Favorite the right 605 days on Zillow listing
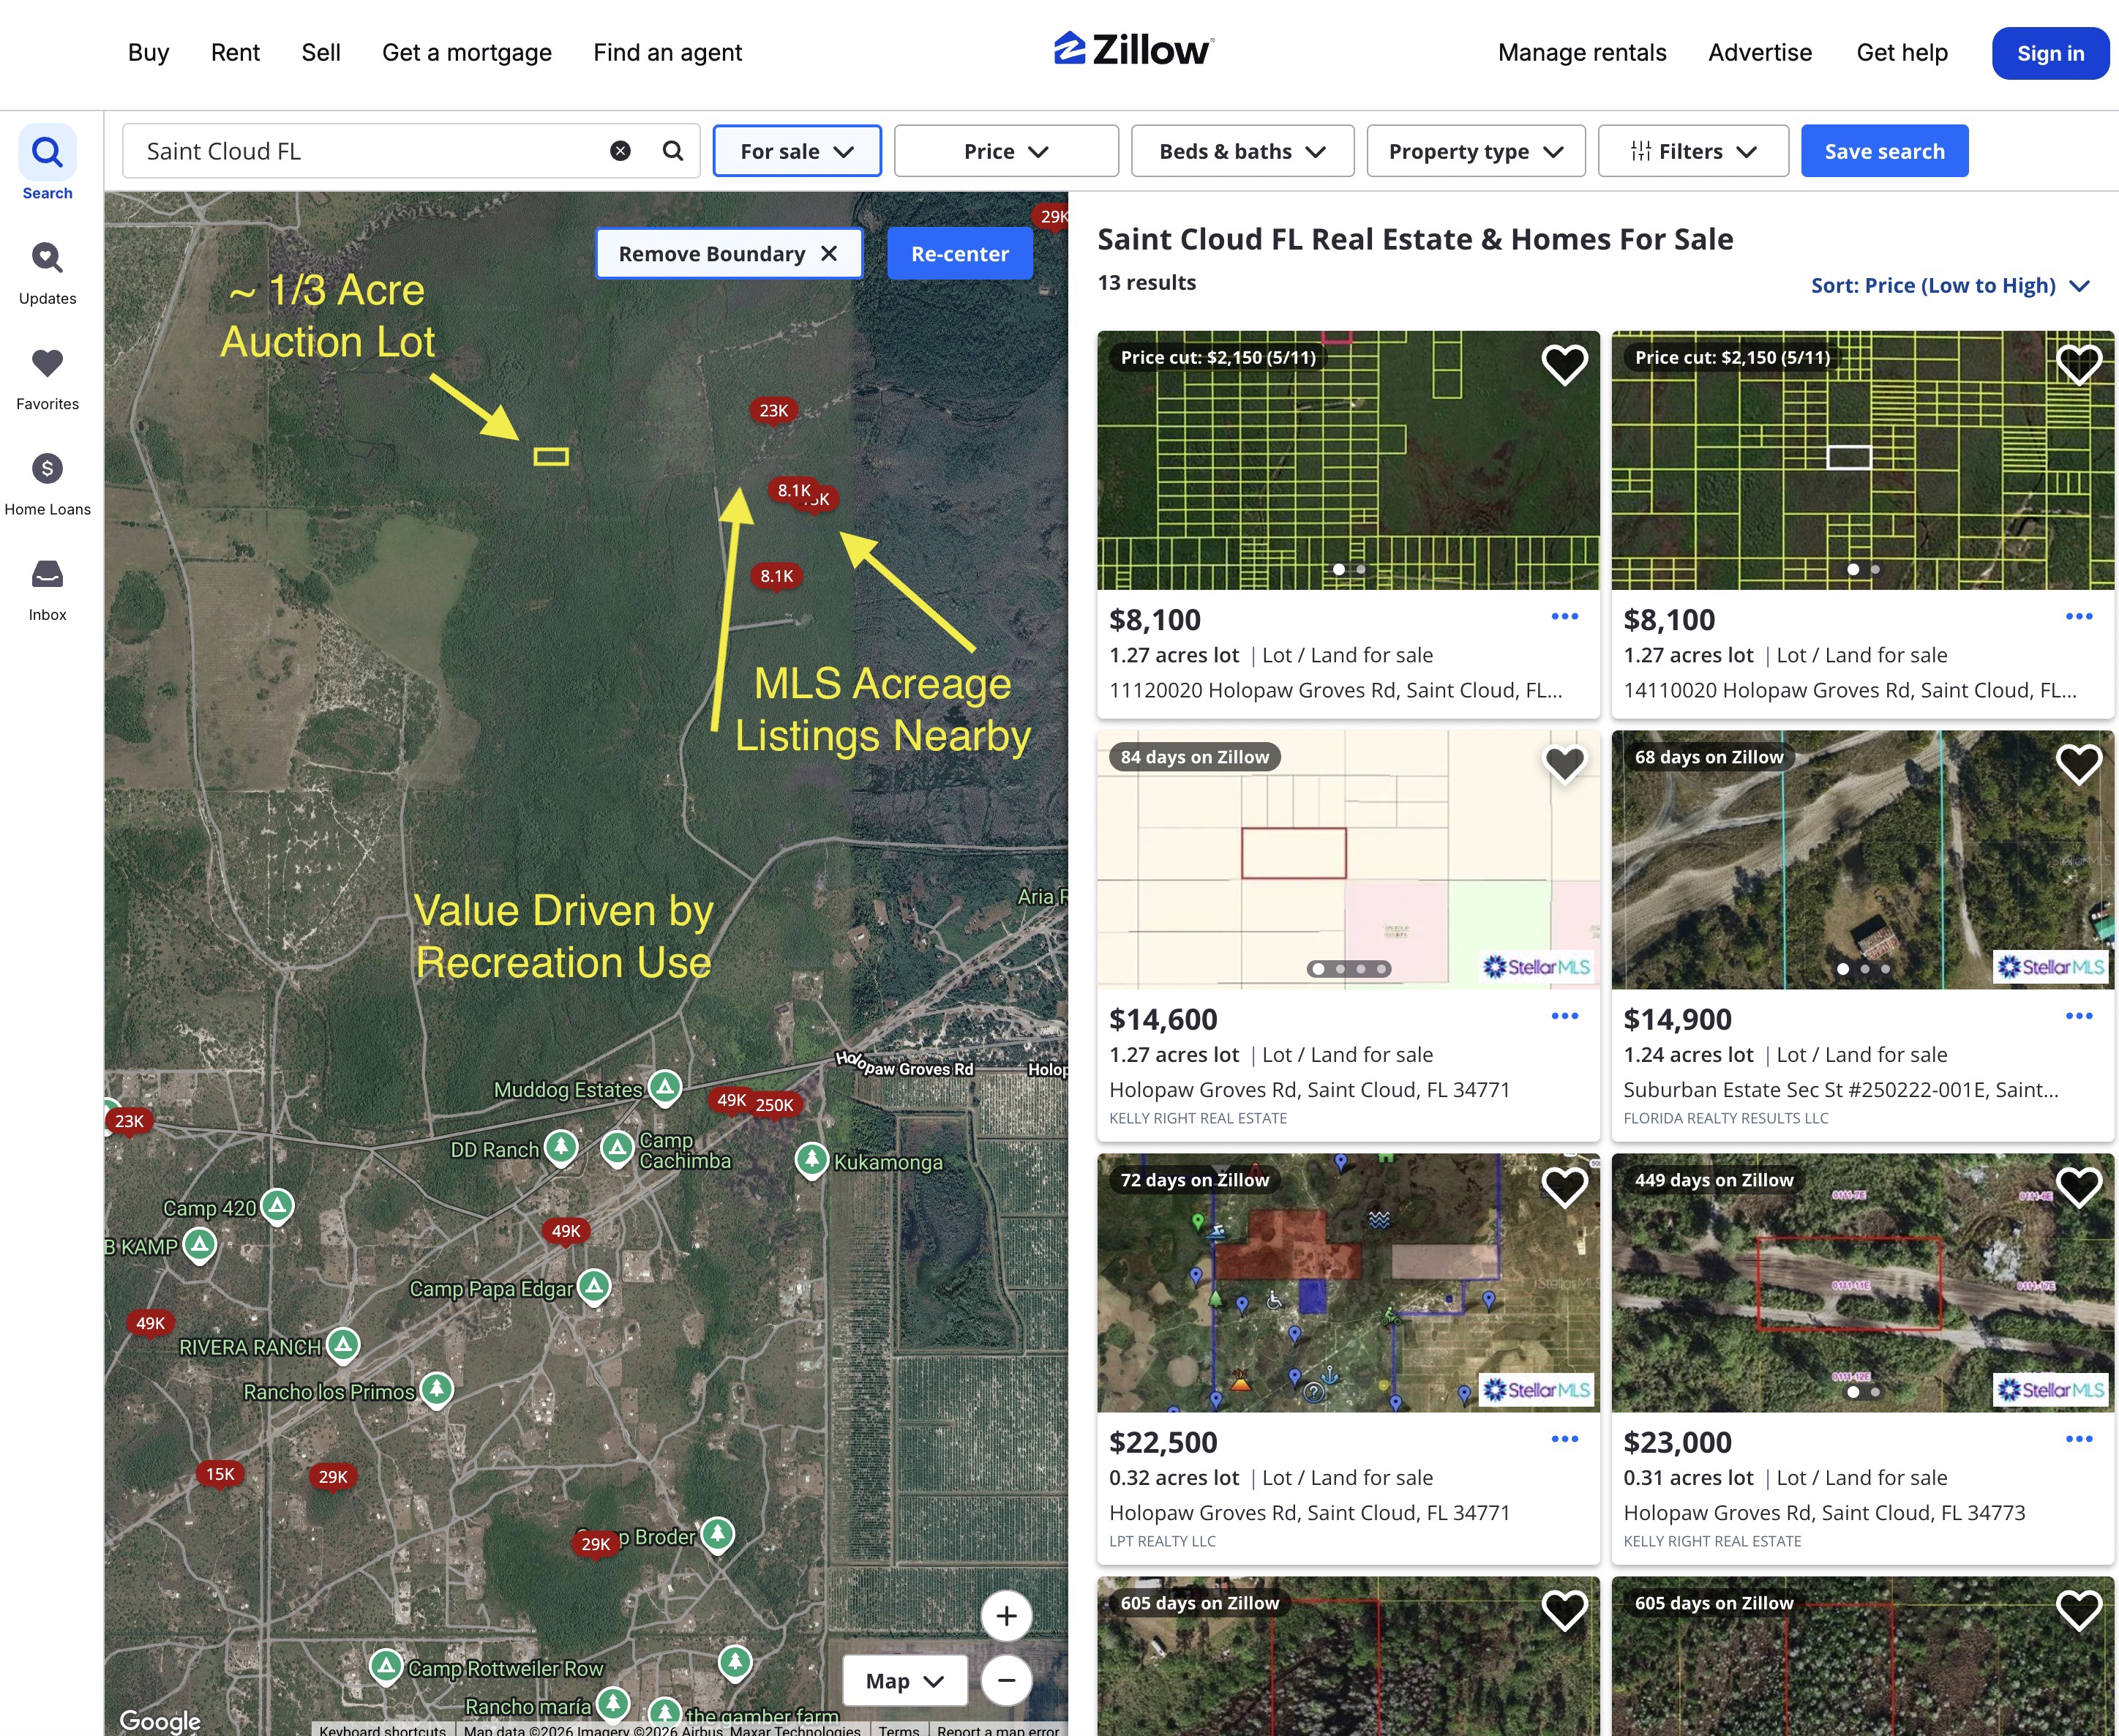This screenshot has width=2119, height=1736. click(2079, 1610)
